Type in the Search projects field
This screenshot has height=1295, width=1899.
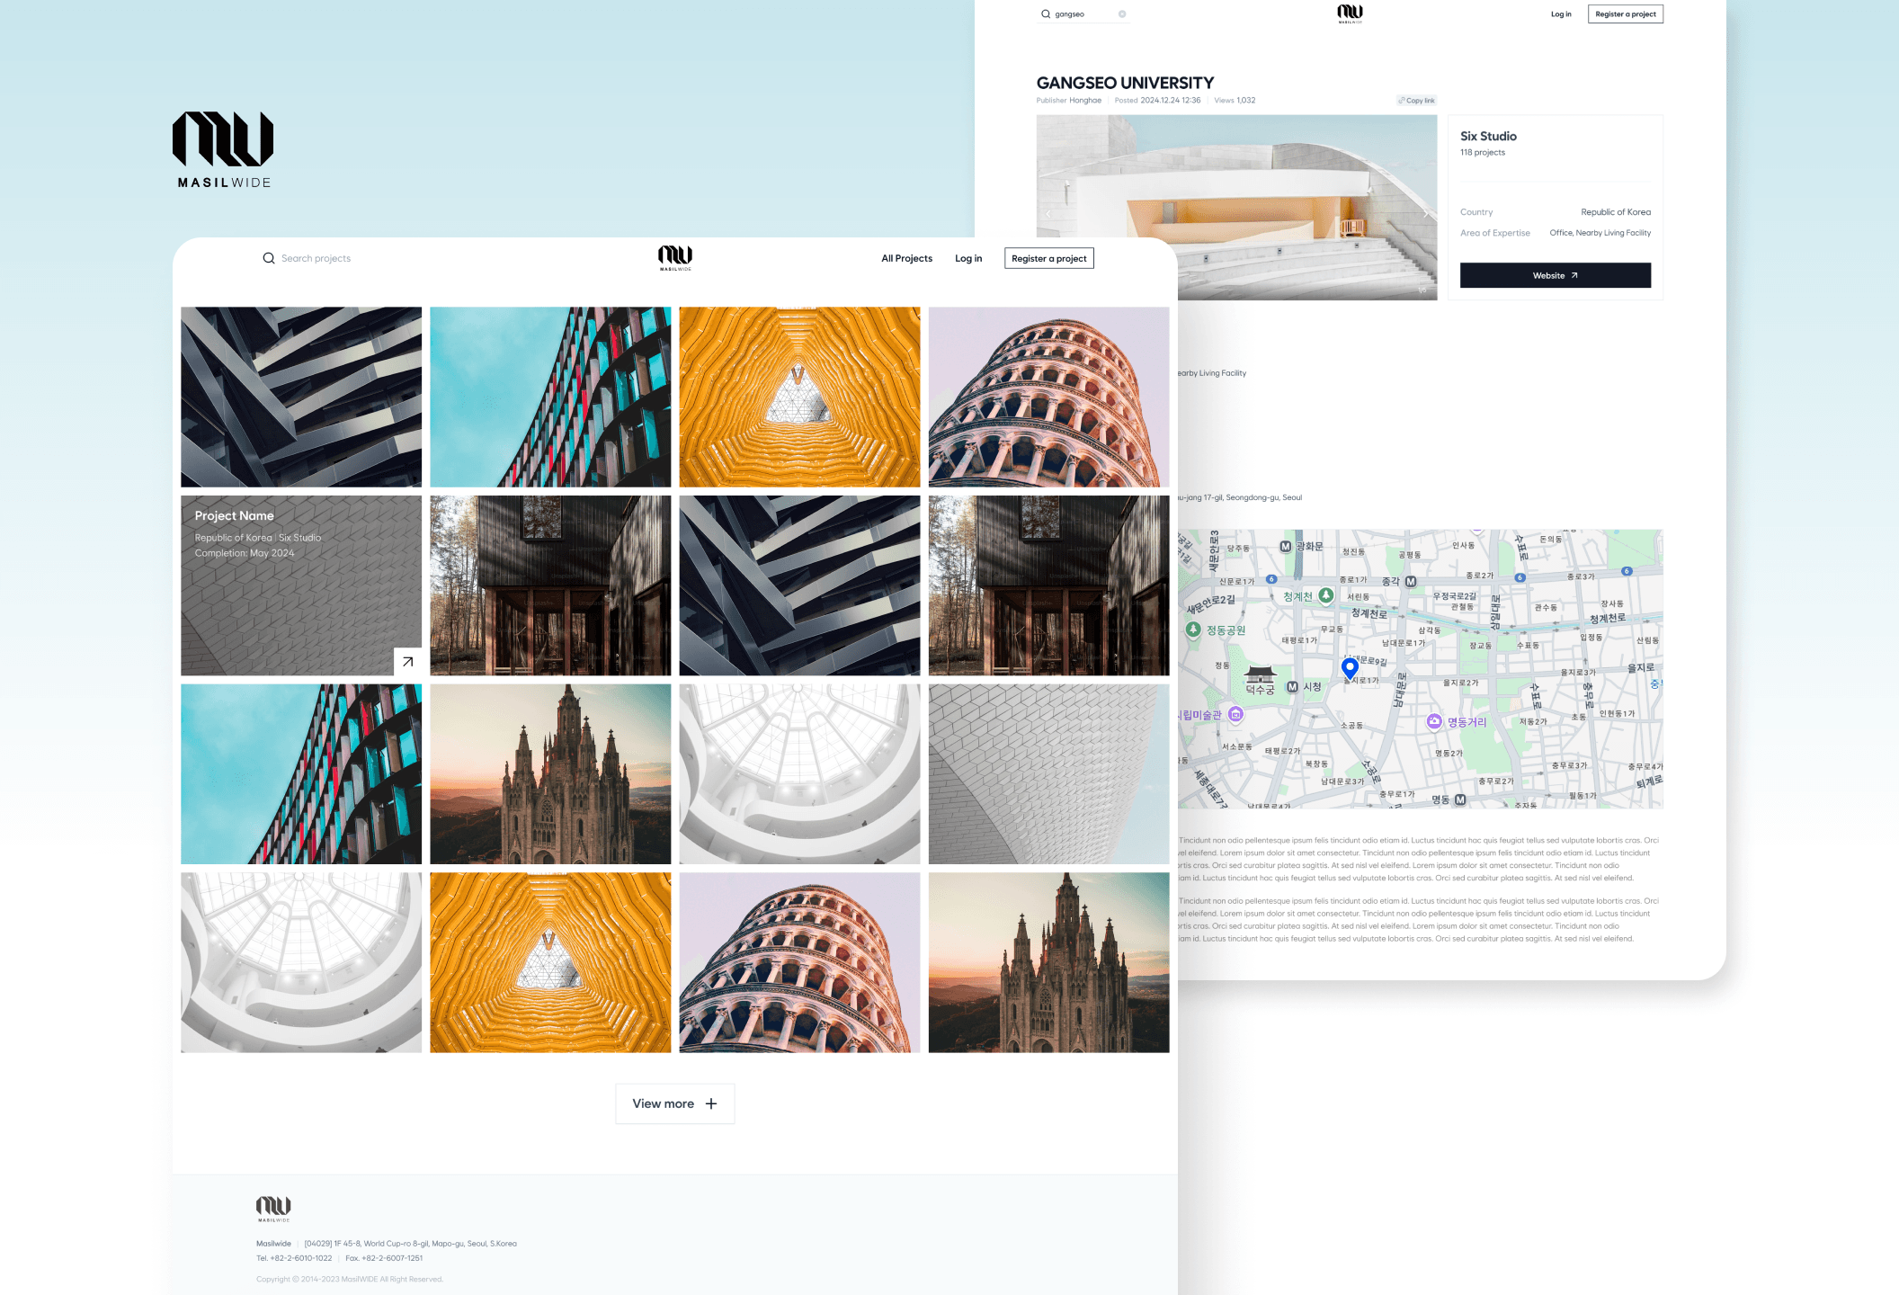pos(316,258)
